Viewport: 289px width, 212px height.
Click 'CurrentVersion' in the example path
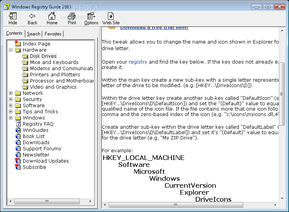tap(190, 185)
